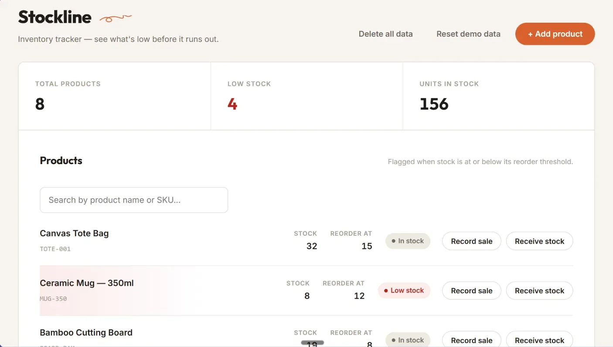Receive stock for Ceramic Mug — 350ml
The width and height of the screenshot is (613, 347).
539,291
